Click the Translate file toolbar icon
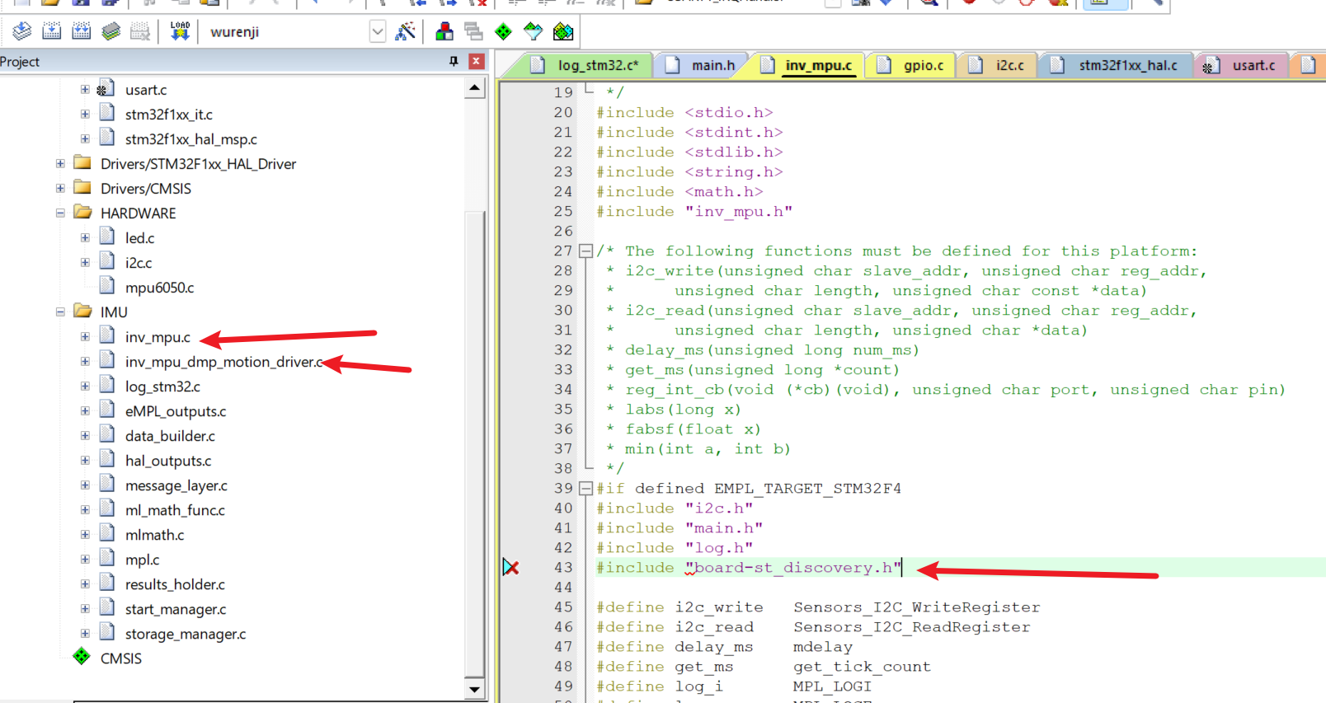 pos(22,31)
